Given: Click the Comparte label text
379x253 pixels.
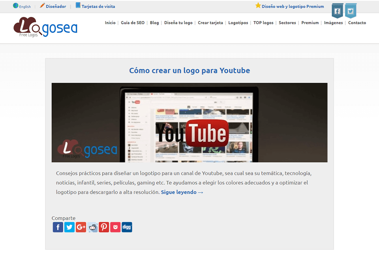Looking at the screenshot, I should tap(64, 218).
